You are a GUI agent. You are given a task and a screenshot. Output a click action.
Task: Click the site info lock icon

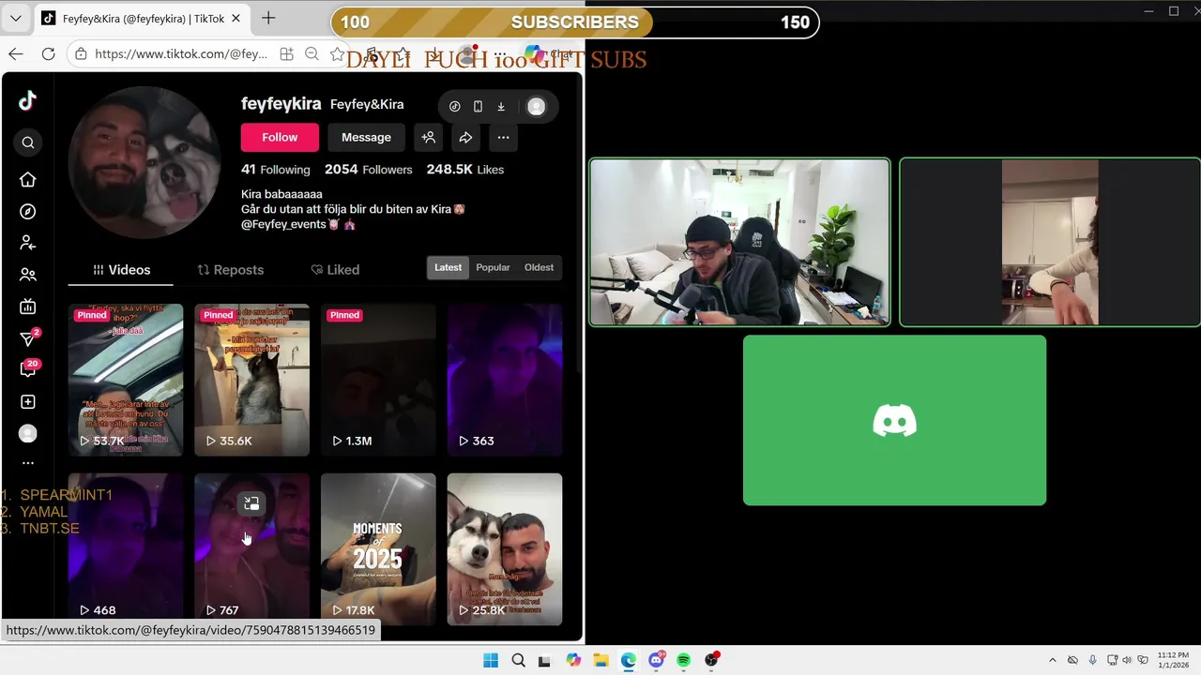(x=82, y=54)
